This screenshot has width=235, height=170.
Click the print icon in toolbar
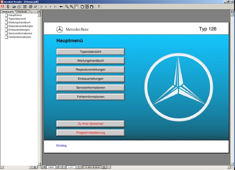pos(19,7)
